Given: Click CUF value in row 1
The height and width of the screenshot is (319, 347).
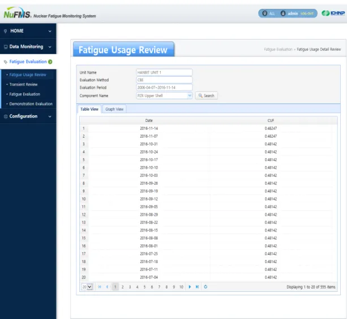Looking at the screenshot, I should click(271, 128).
